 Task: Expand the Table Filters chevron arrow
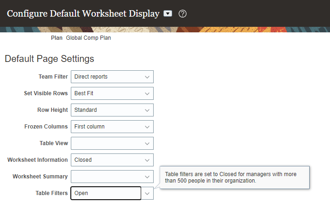[147, 193]
